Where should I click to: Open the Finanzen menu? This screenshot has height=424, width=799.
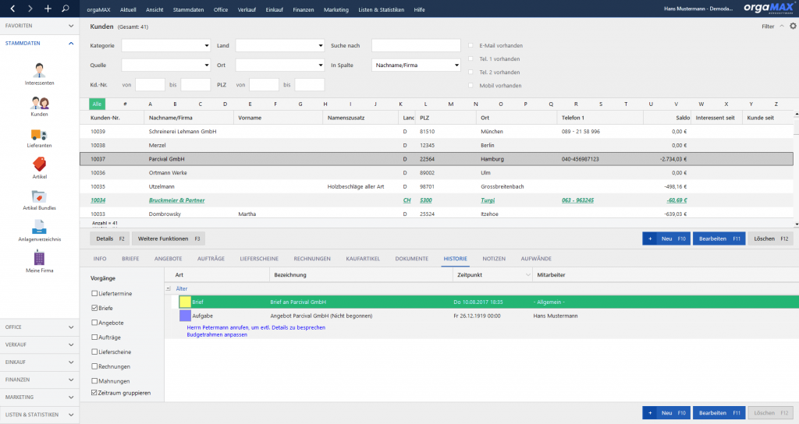304,9
